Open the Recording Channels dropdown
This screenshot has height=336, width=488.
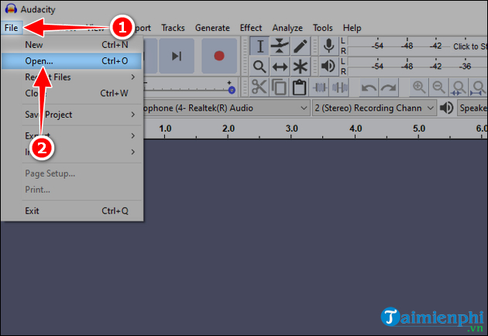point(374,108)
